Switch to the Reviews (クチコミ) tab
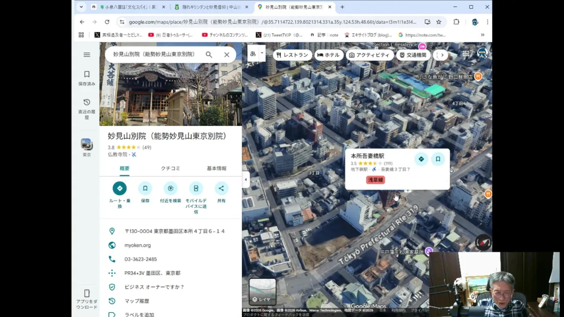 171,169
